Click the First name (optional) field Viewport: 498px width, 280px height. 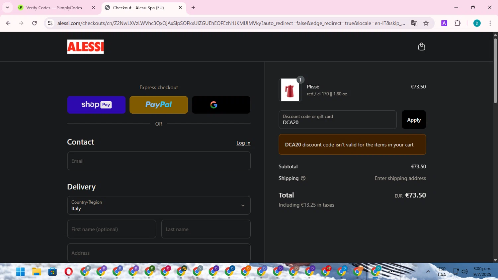(x=112, y=229)
